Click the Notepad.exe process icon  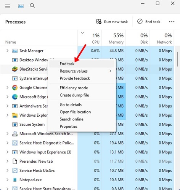click(x=15, y=180)
